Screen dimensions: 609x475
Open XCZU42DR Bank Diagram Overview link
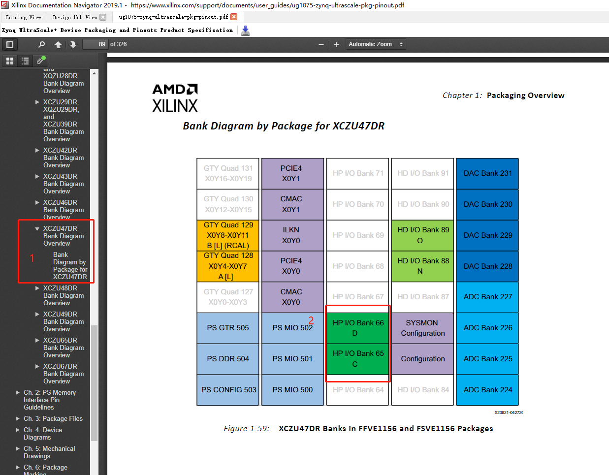[x=64, y=158]
